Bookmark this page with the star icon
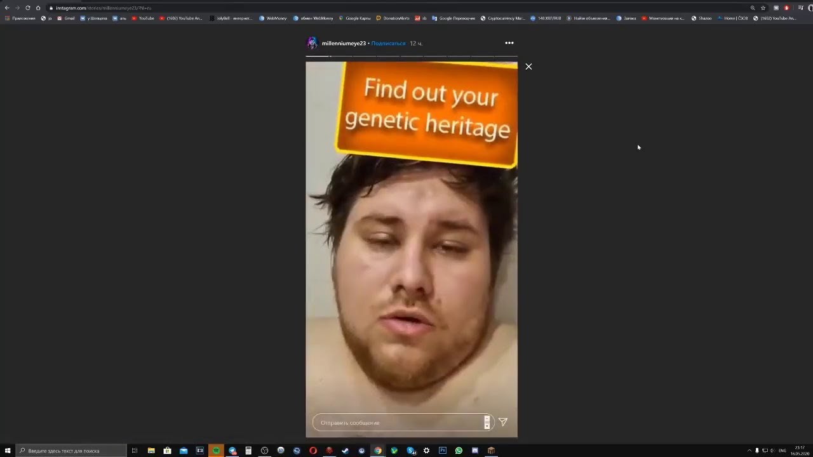This screenshot has height=457, width=813. (763, 8)
